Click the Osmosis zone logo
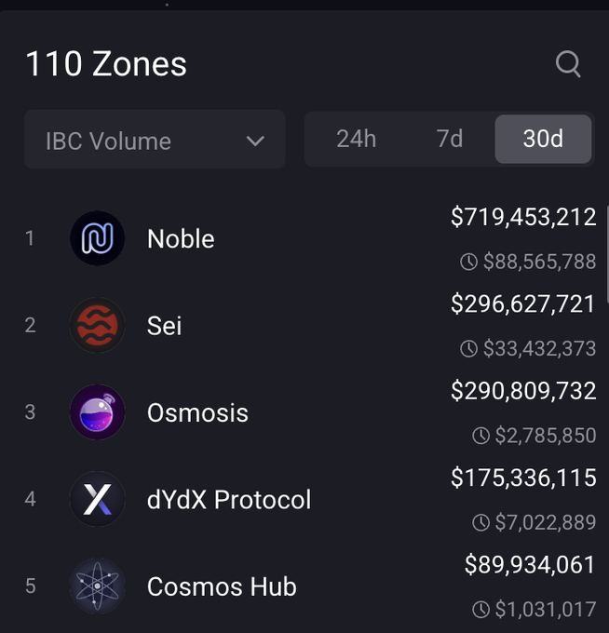 click(97, 412)
